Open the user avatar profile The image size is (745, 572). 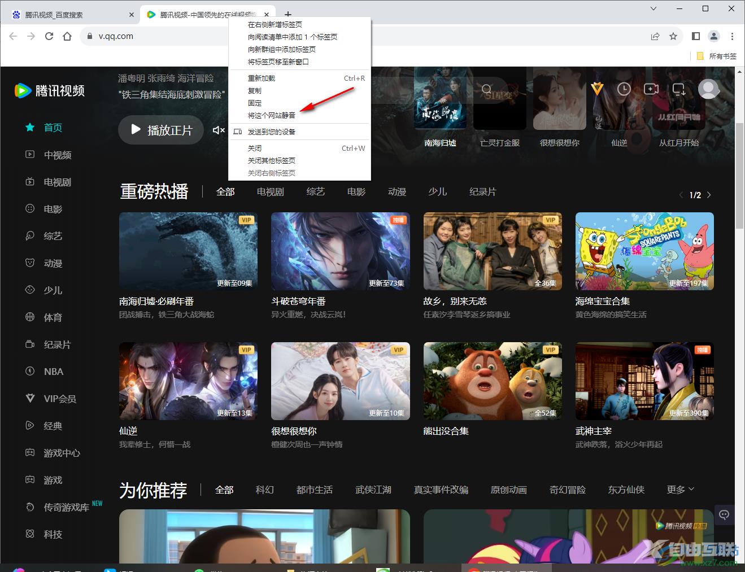pyautogui.click(x=709, y=89)
